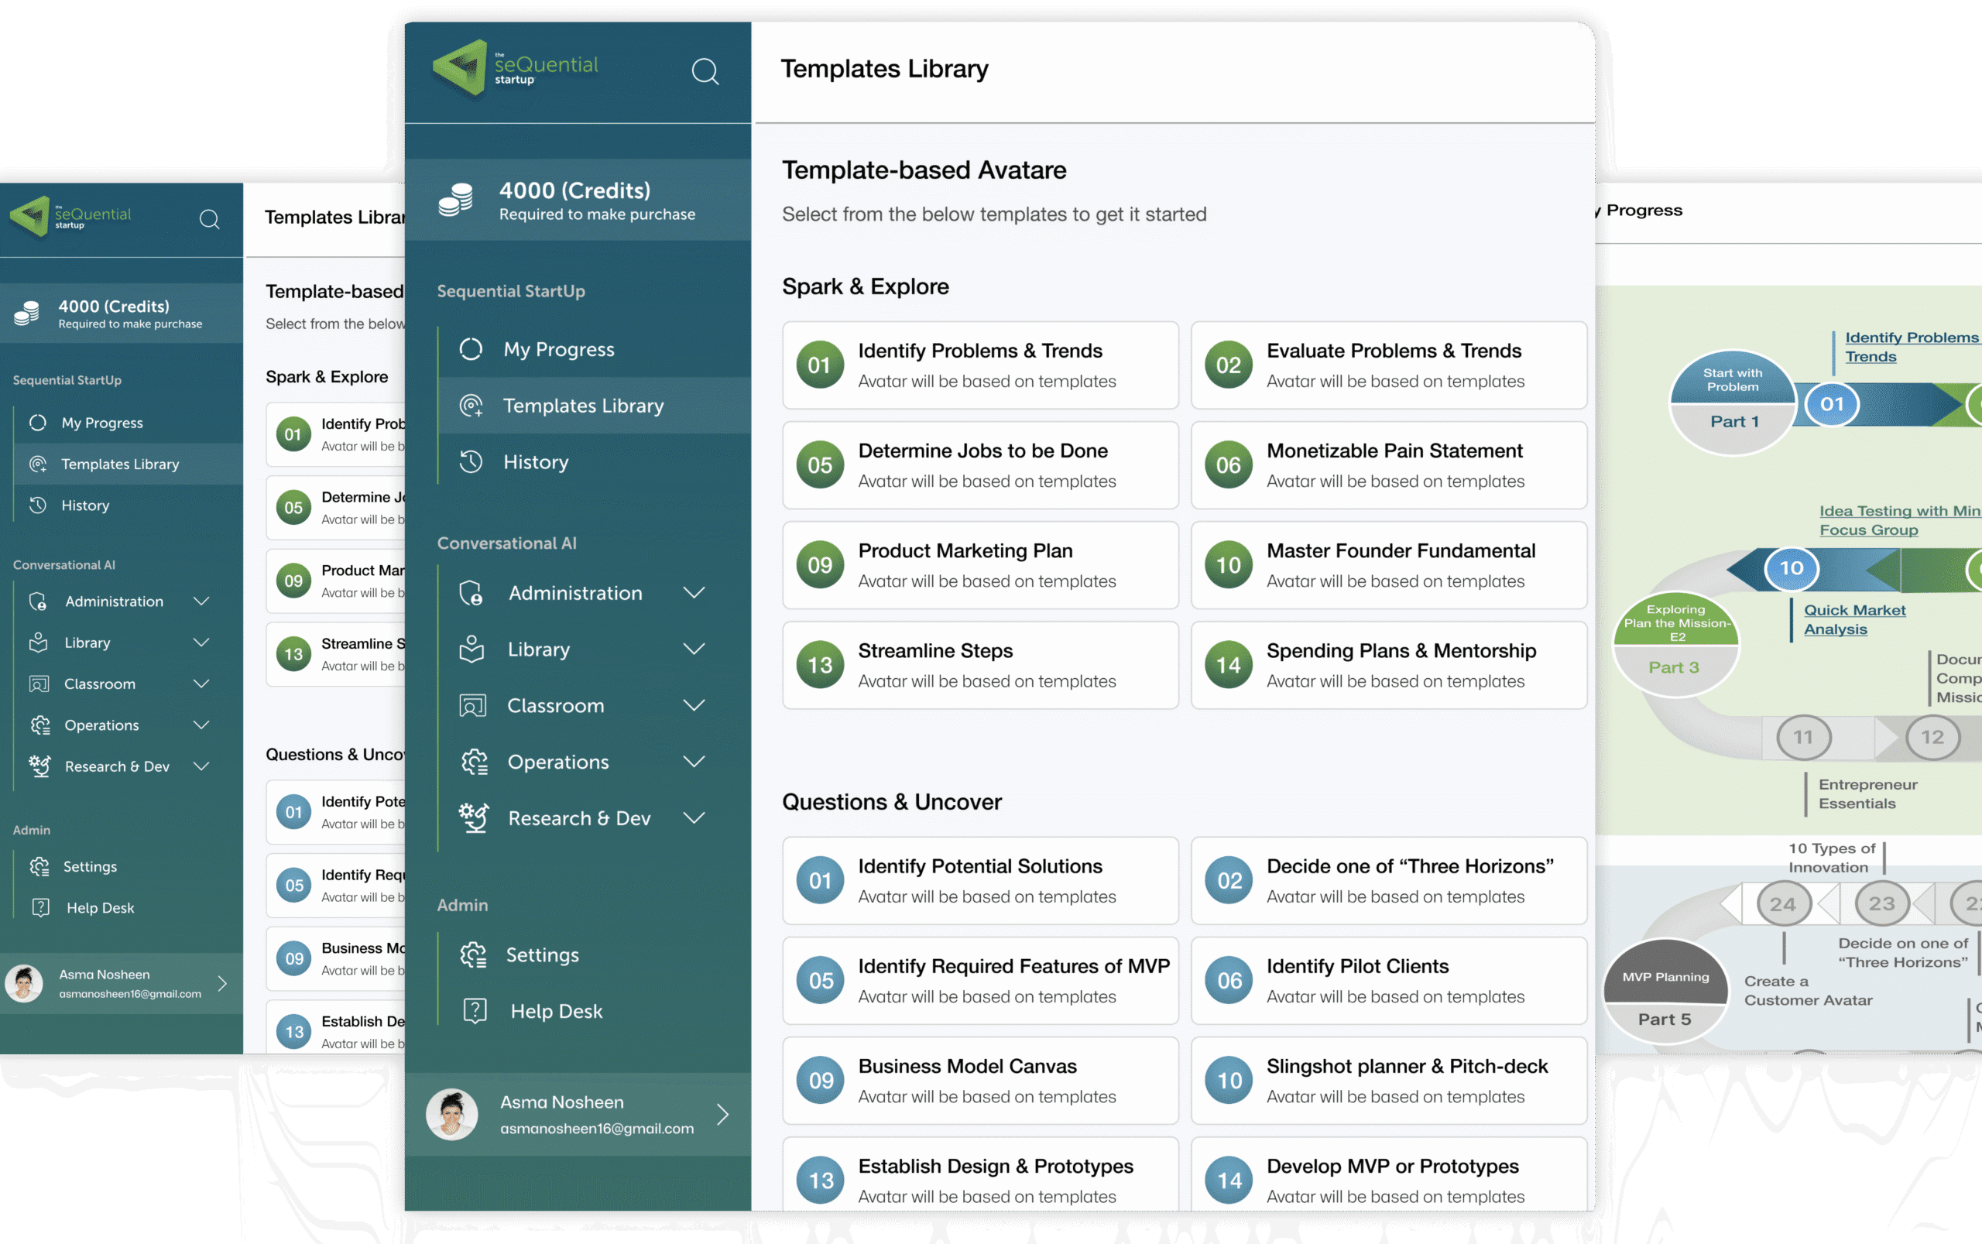1982x1244 pixels.
Task: Open the profile arrow next to Asma Nosheen
Action: pos(722,1115)
